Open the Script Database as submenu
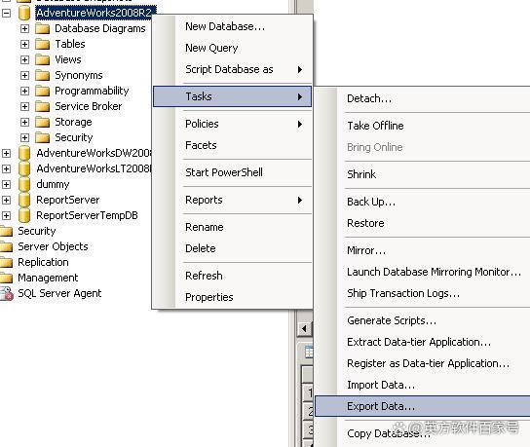The width and height of the screenshot is (530, 447). pyautogui.click(x=232, y=69)
